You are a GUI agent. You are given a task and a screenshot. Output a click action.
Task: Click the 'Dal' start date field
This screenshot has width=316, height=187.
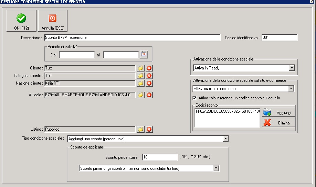77,55
